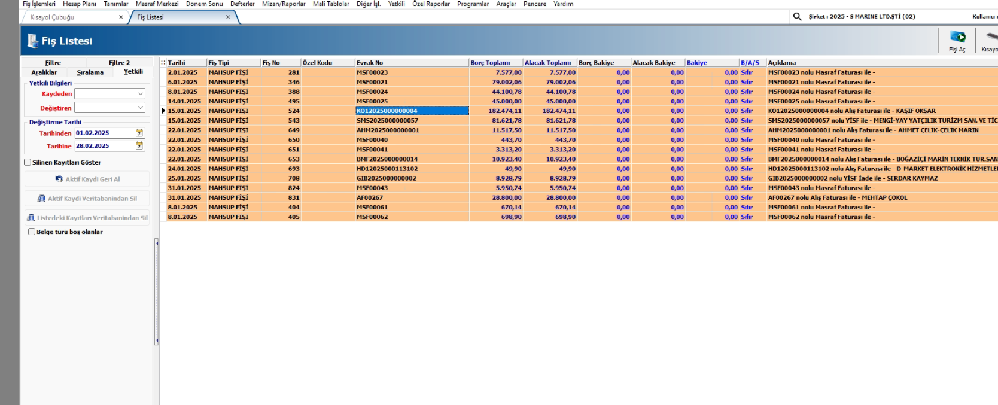The height and width of the screenshot is (405, 998).
Task: Select the Yetkili tab
Action: (133, 71)
